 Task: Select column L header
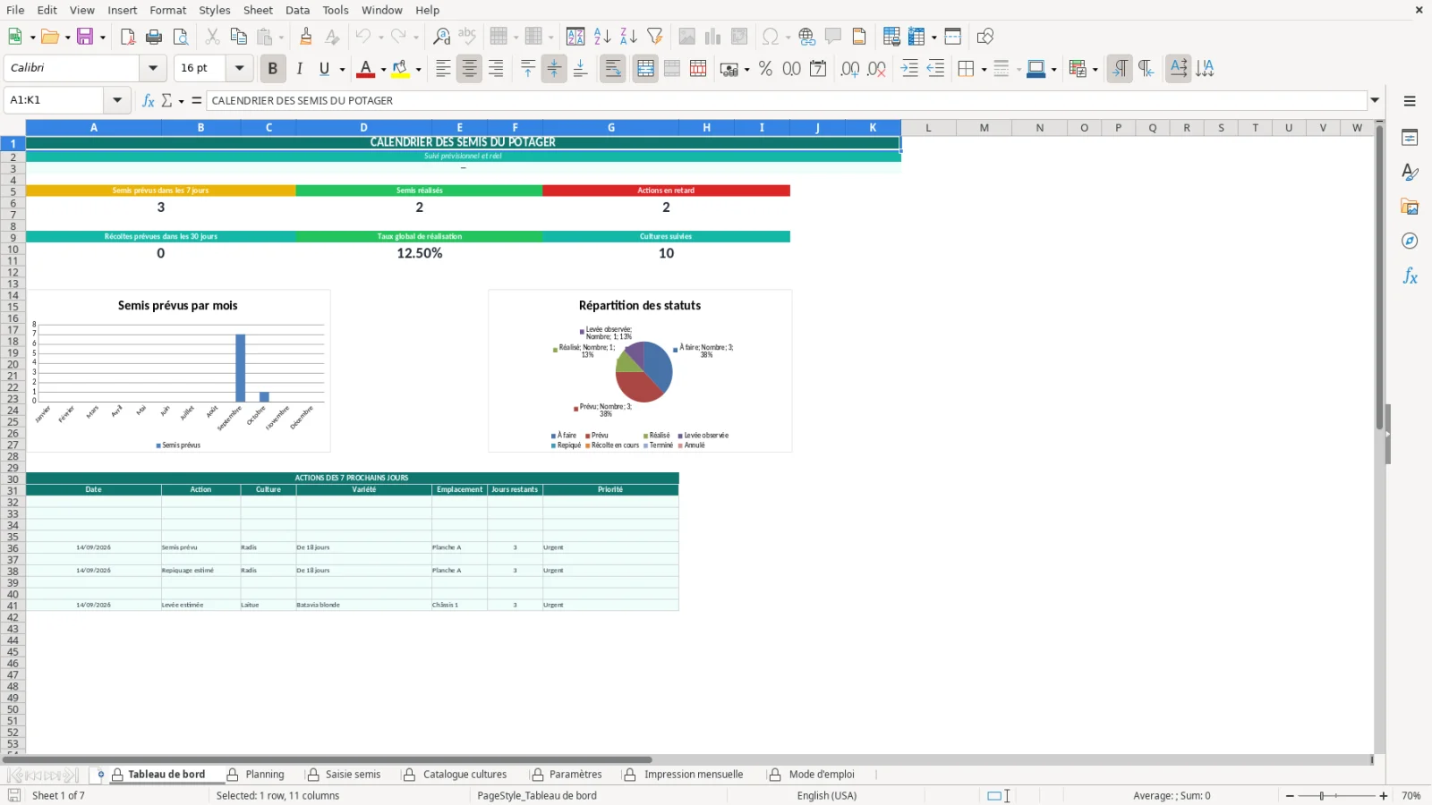tap(928, 128)
